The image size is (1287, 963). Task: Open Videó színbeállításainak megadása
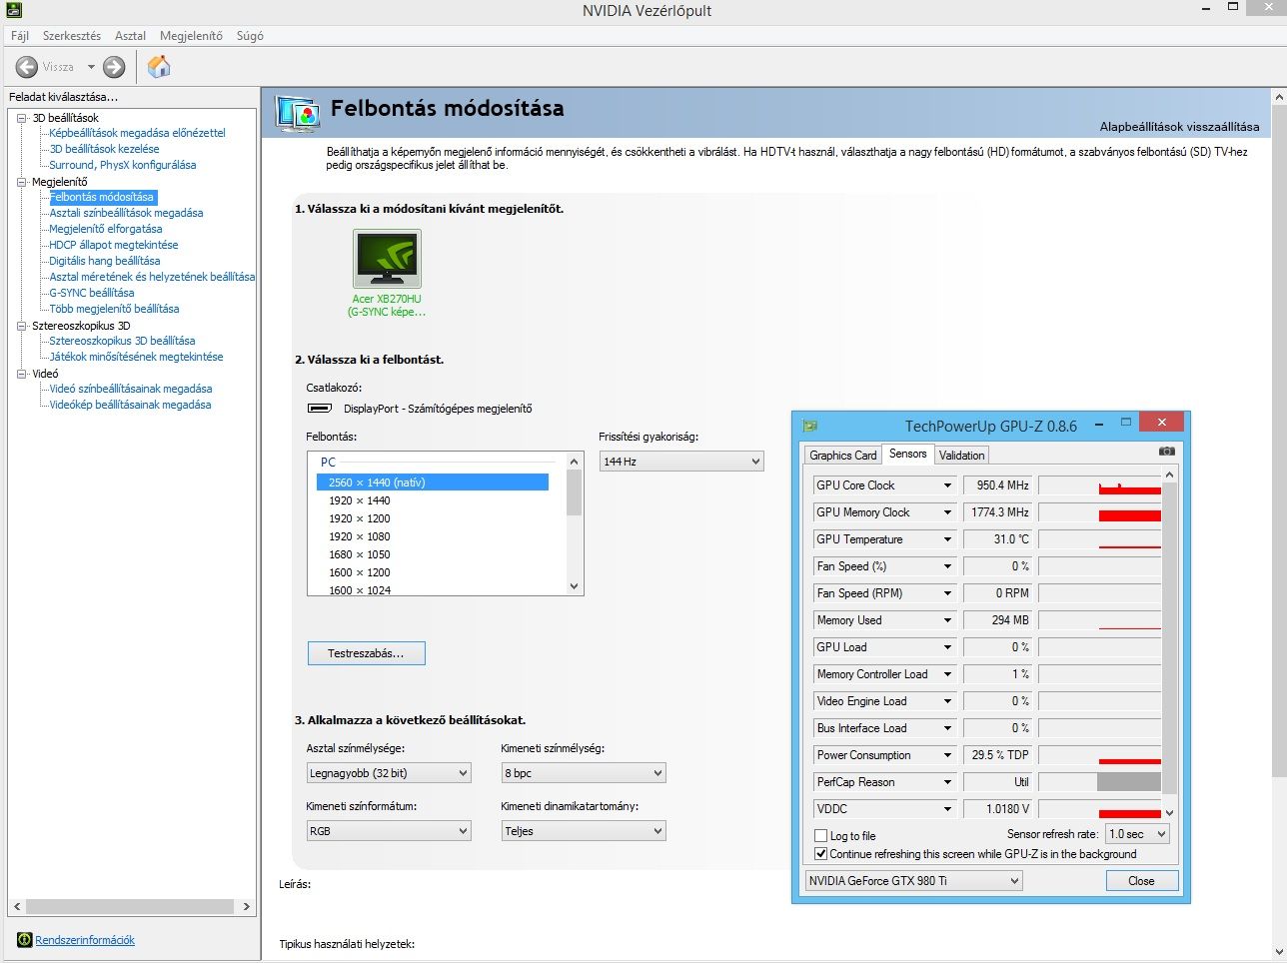coord(131,389)
